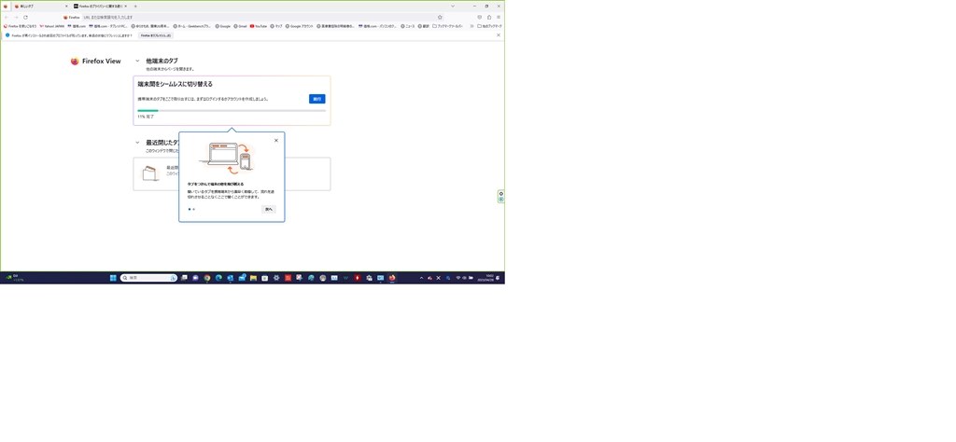Open the list all tabs dropdown
This screenshot has width=956, height=442.
(x=453, y=7)
